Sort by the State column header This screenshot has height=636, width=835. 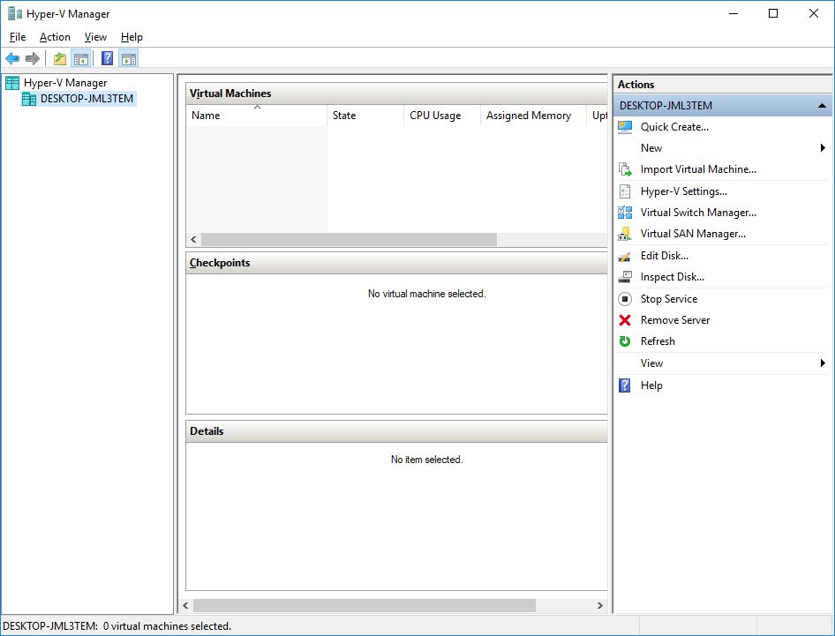365,116
